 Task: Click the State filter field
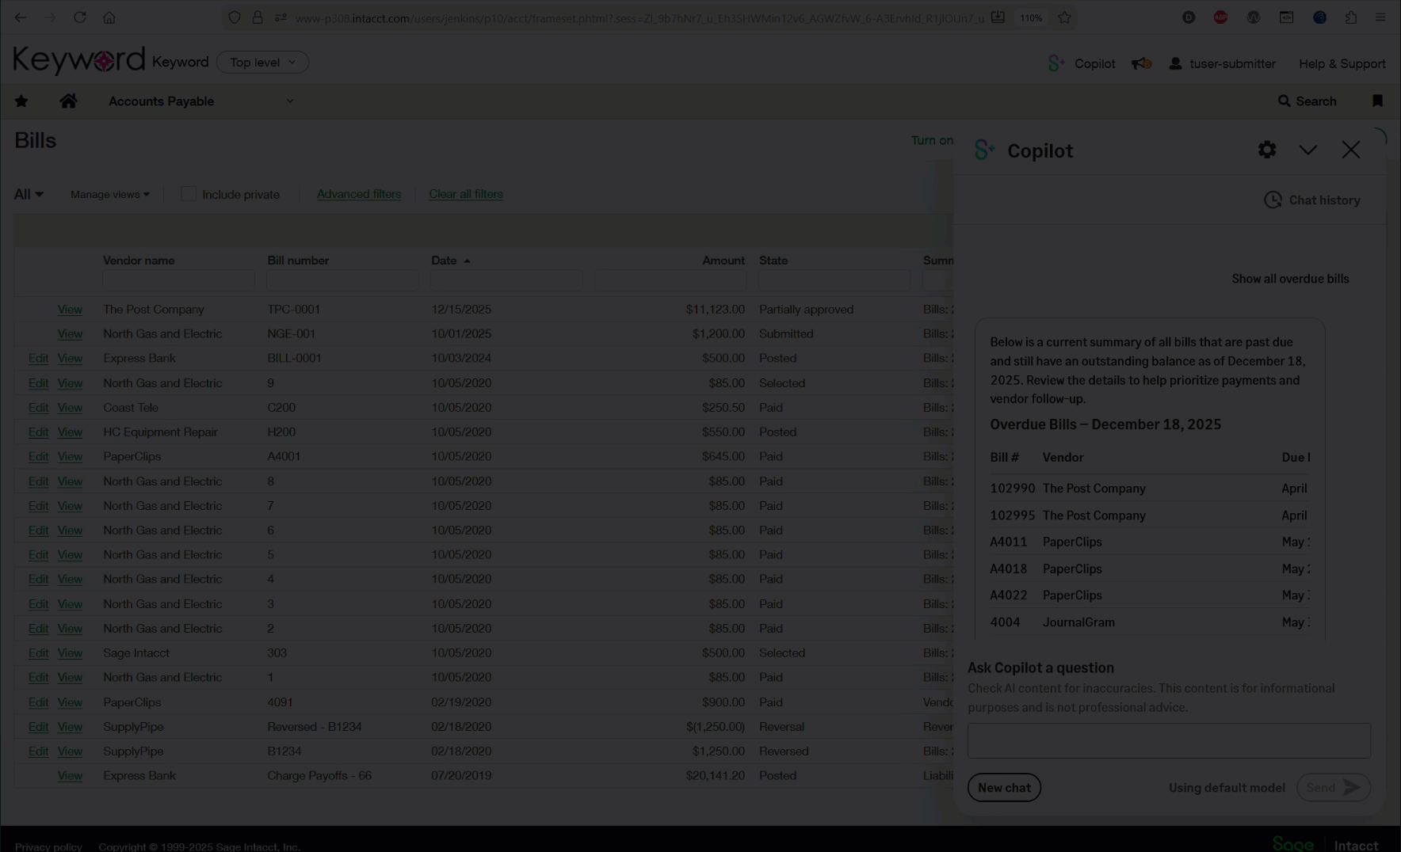point(834,280)
